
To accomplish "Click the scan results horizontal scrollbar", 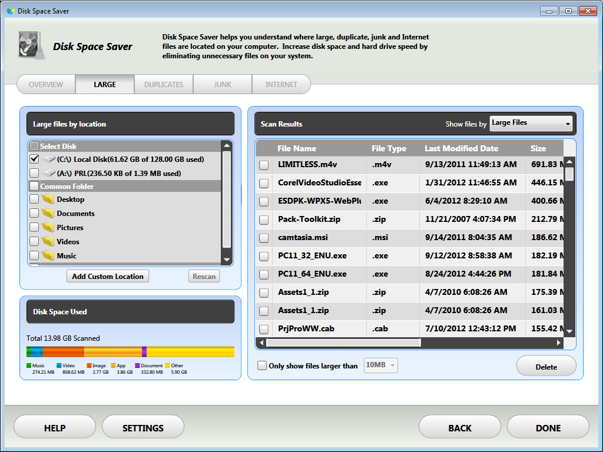I will [x=343, y=343].
